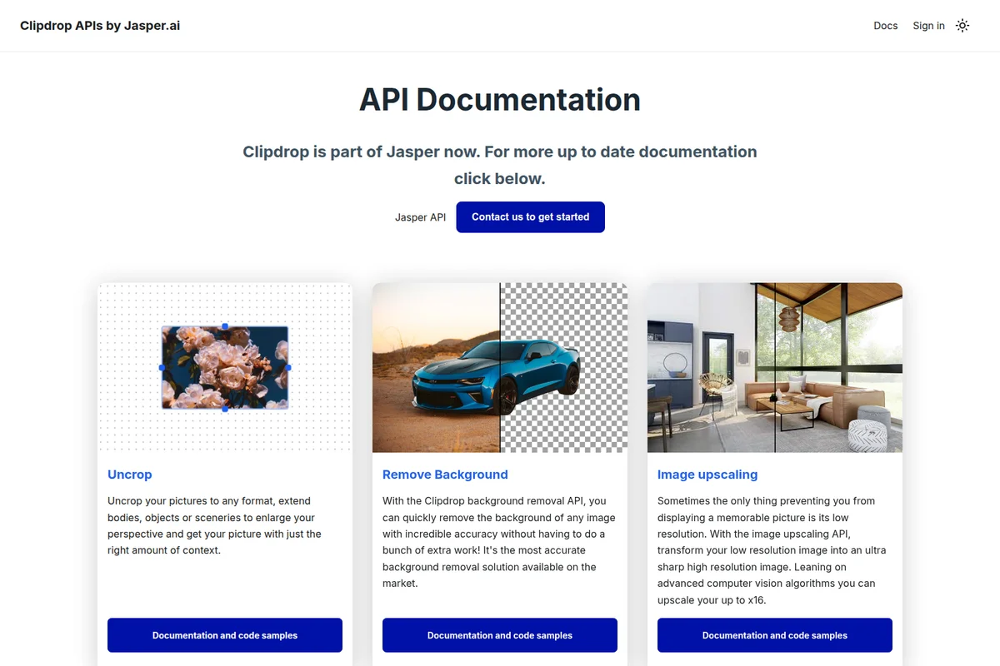Click Documentation and code samples under Uncrop
This screenshot has width=1000, height=666.
(x=224, y=634)
